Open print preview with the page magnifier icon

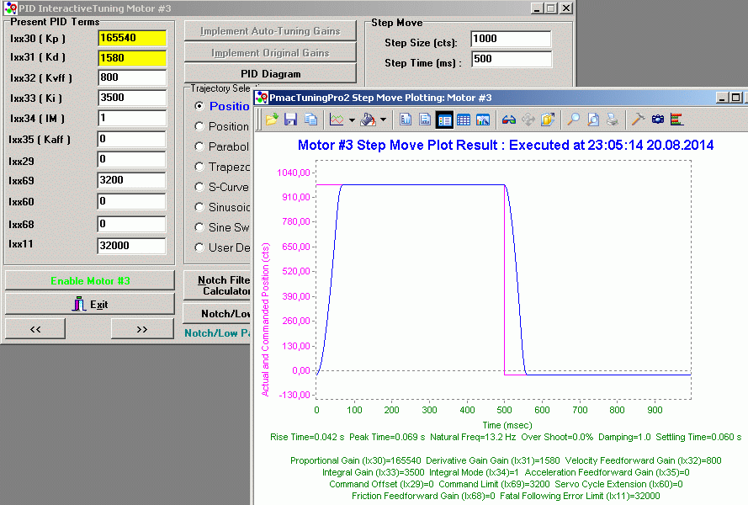593,120
